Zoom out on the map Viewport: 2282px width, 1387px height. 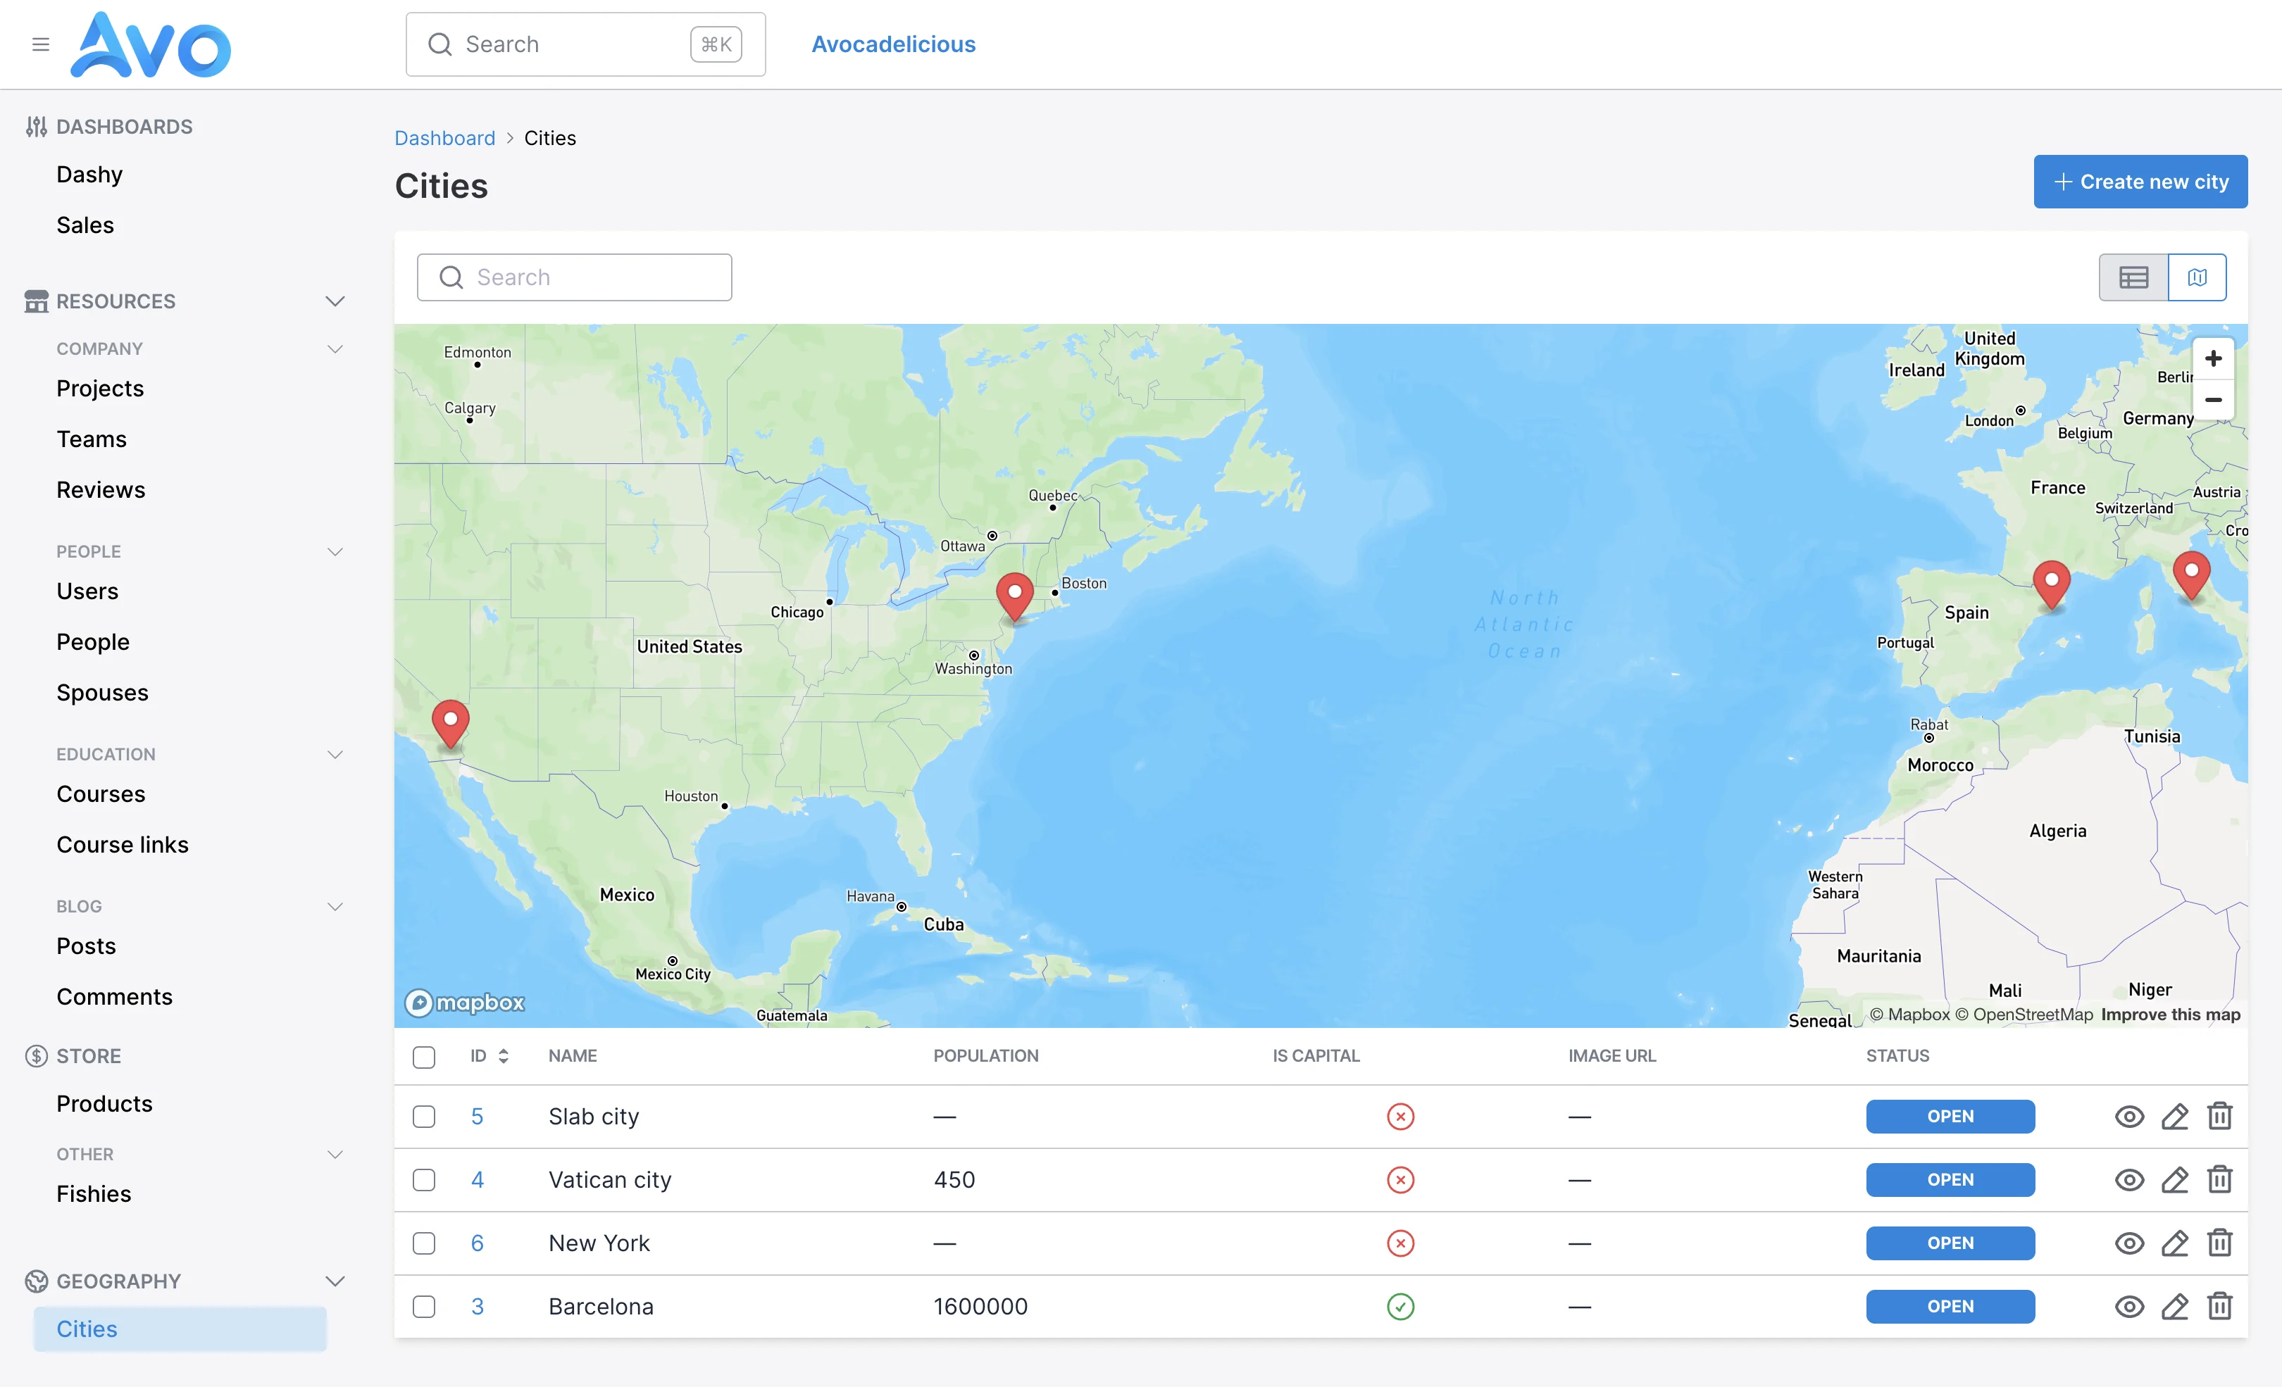click(x=2214, y=400)
